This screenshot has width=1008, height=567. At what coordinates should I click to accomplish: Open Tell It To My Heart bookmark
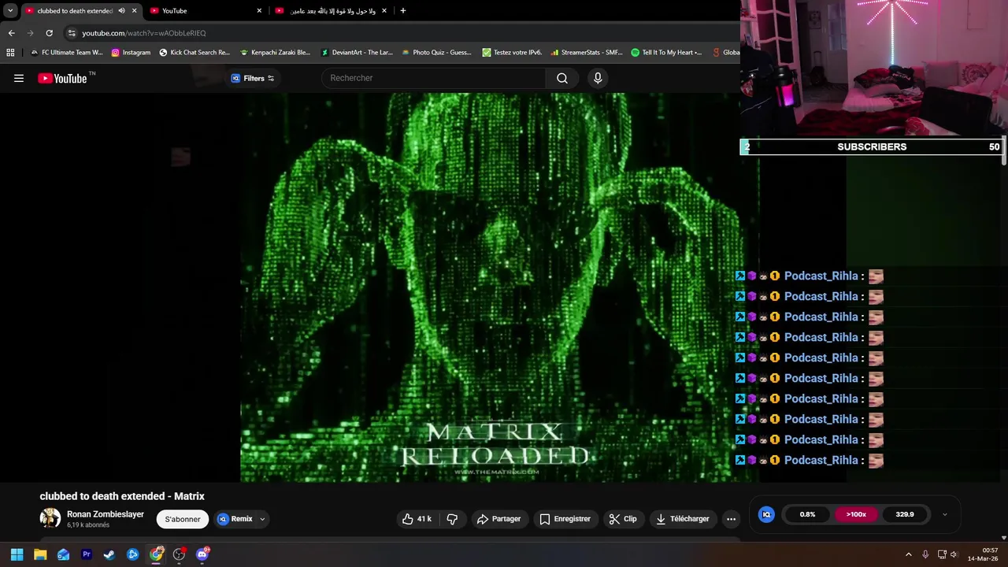pyautogui.click(x=666, y=53)
